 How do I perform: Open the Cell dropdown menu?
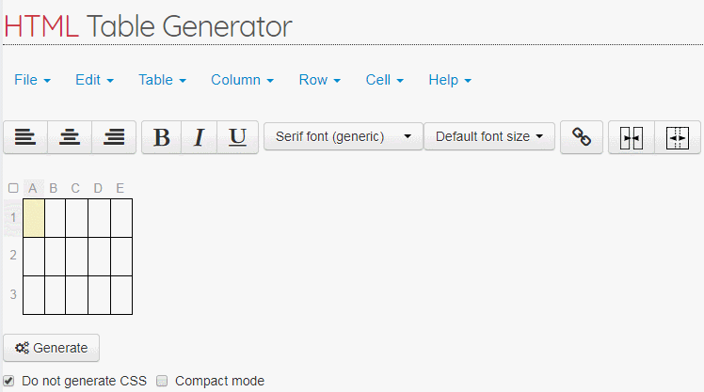click(x=384, y=80)
